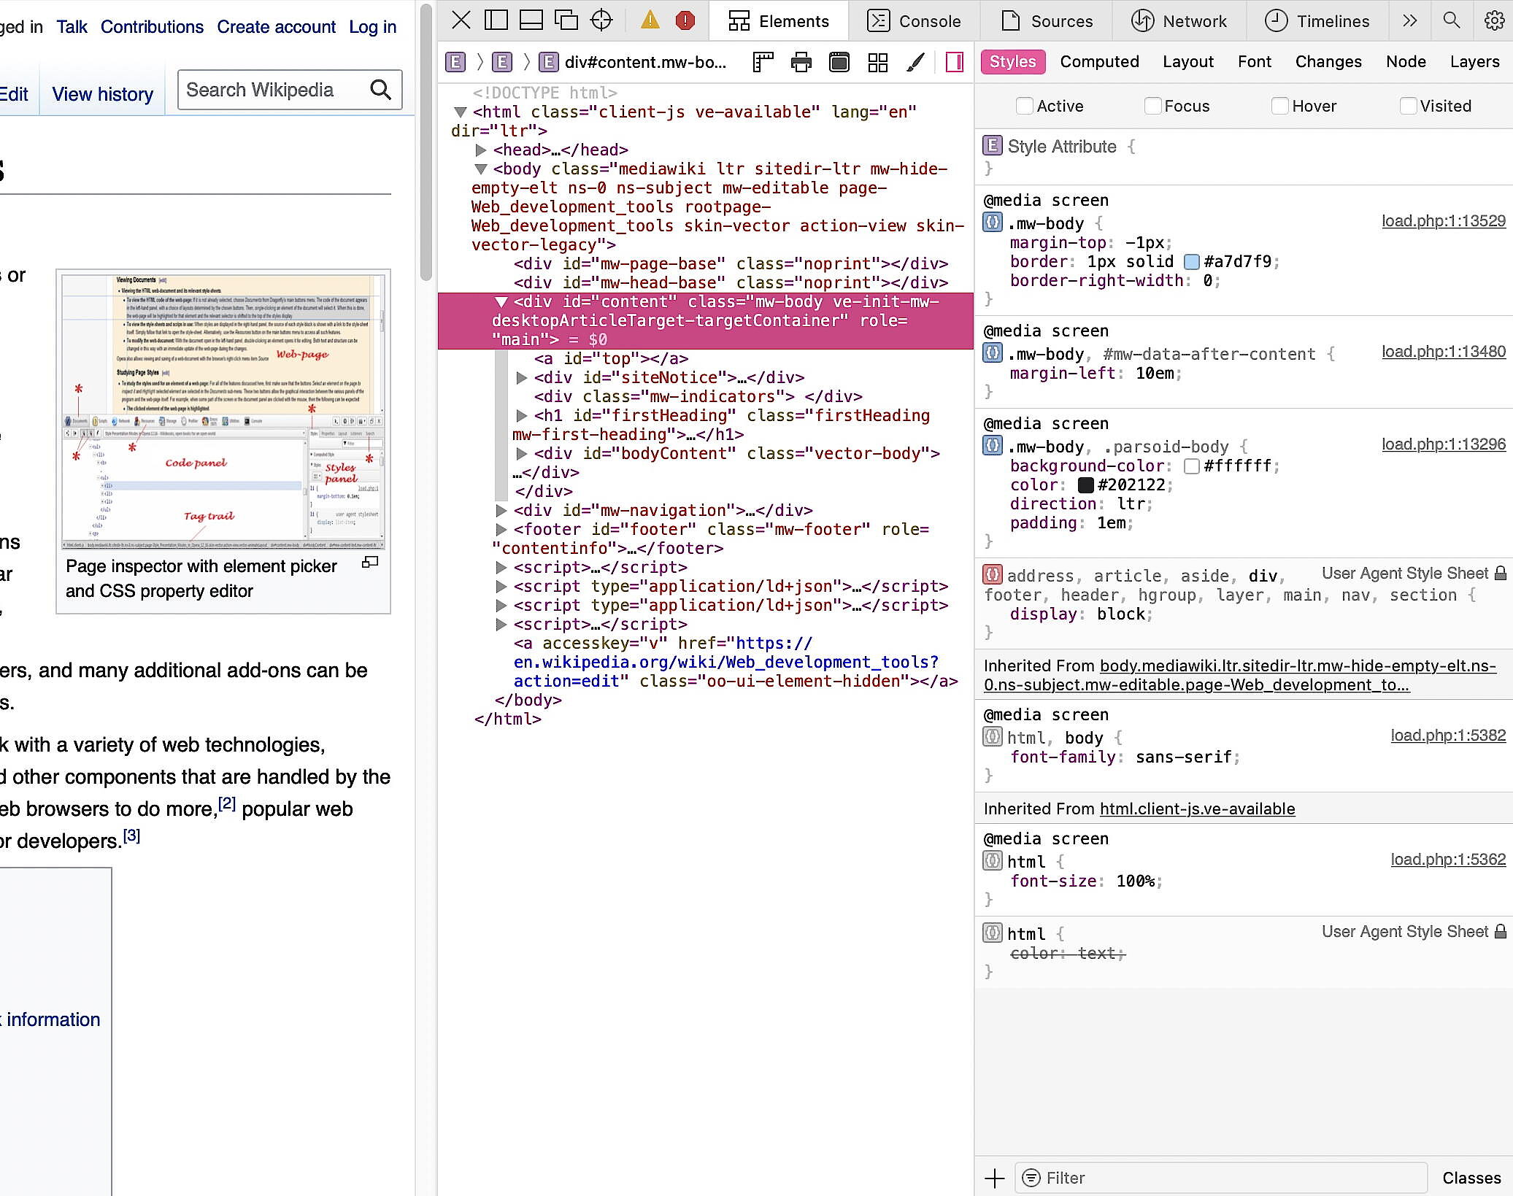This screenshot has width=1513, height=1196.
Task: Click the #a7d7f9 border color swatch
Action: coord(1190,261)
